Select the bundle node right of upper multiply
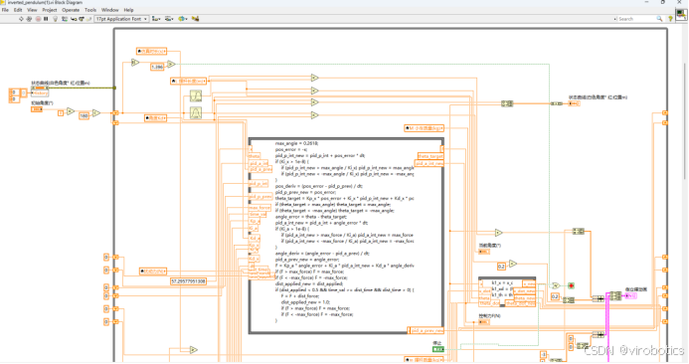Image resolution: width=689 pixels, height=364 pixels. pos(579,232)
